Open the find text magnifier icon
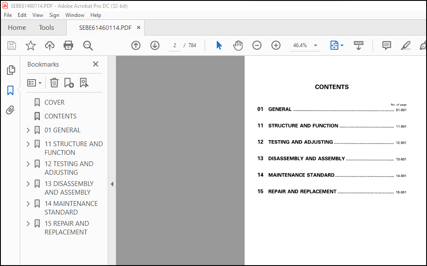Image resolution: width=427 pixels, height=266 pixels. point(88,45)
